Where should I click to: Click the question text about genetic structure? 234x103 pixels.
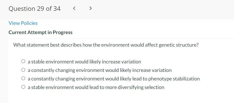(106, 45)
